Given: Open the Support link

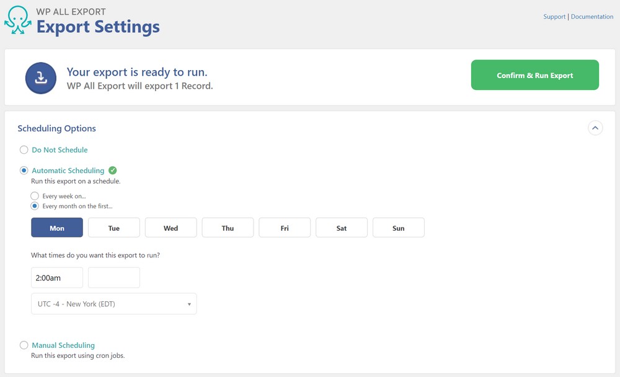Looking at the screenshot, I should click(x=554, y=17).
